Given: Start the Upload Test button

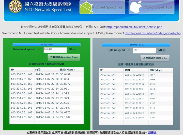Looking at the screenshot, I should coord(155,58).
